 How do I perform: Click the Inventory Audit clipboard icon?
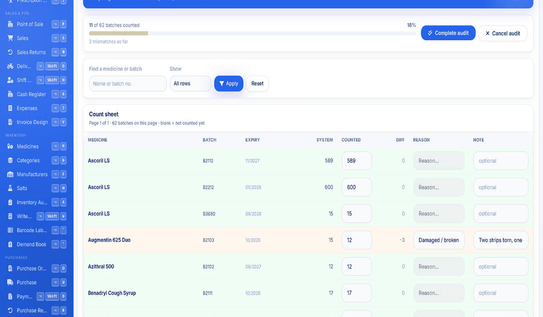[x=10, y=202]
